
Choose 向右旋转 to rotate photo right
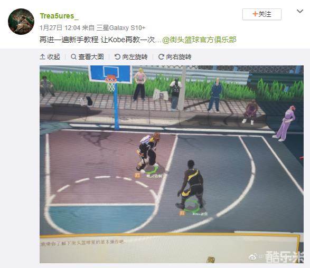tap(175, 57)
